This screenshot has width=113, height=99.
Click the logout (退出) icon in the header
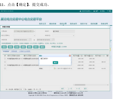[x=101, y=11]
